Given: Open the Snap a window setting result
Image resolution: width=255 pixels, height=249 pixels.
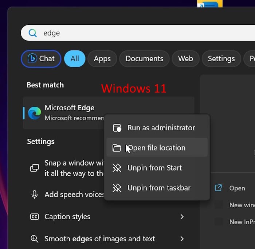Looking at the screenshot, I should [x=64, y=168].
